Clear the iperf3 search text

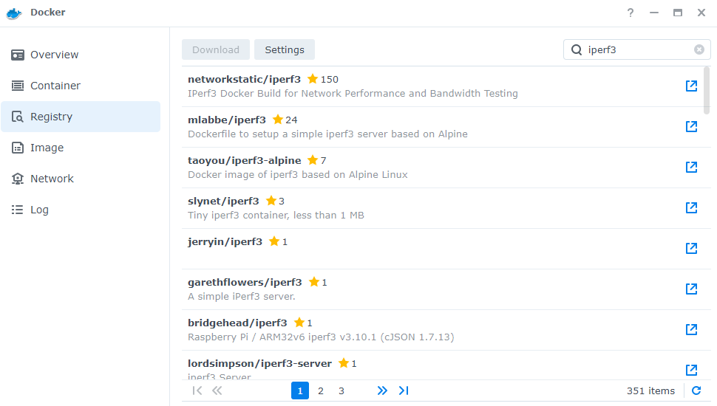pyautogui.click(x=699, y=49)
